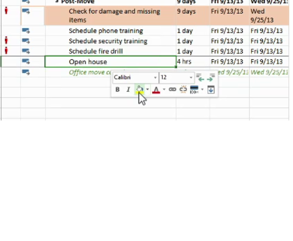Click task mode icon for Schedule security training
The height and width of the screenshot is (241, 293).
(x=26, y=41)
